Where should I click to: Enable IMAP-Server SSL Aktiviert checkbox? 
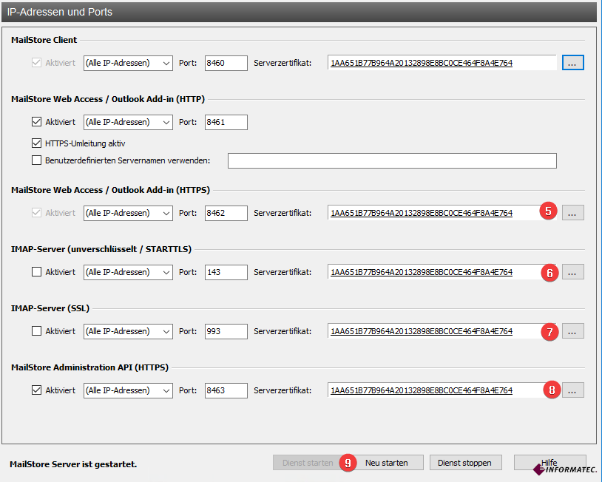click(x=36, y=330)
